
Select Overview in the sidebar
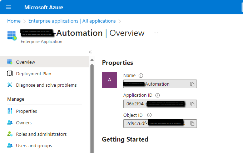(45, 62)
